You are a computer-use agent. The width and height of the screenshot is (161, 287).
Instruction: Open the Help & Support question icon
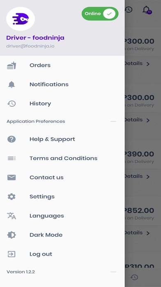pos(11,139)
